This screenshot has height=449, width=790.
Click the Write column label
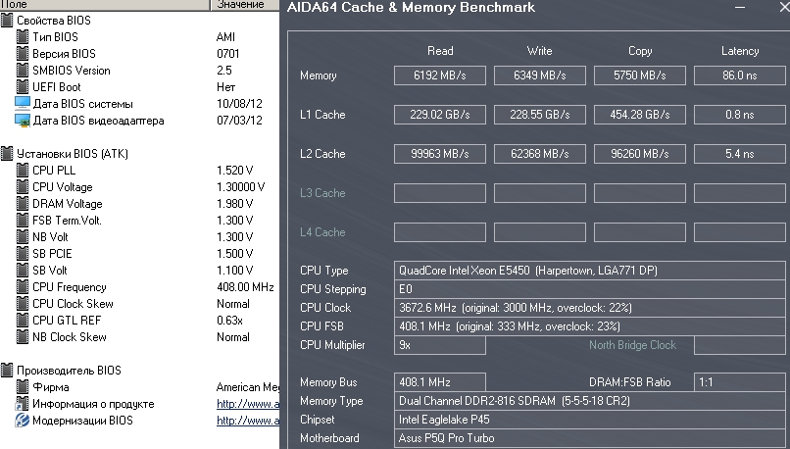tap(540, 51)
